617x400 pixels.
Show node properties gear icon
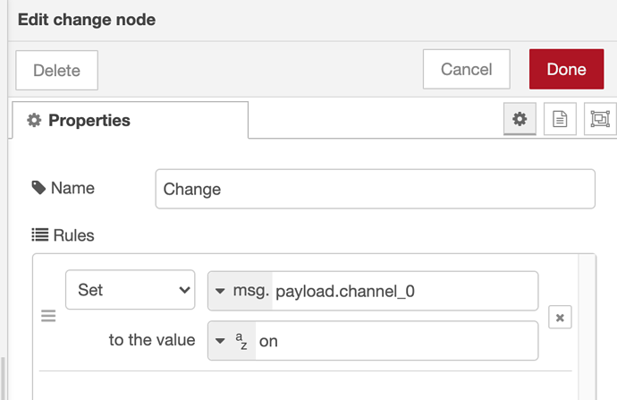(x=520, y=119)
